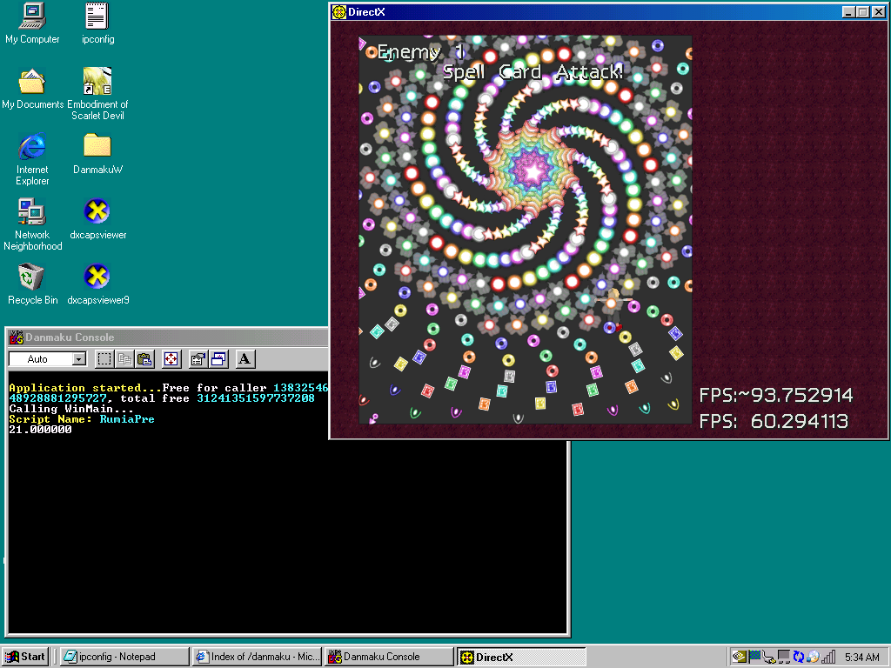Select the My Documents desktop icon

point(32,90)
